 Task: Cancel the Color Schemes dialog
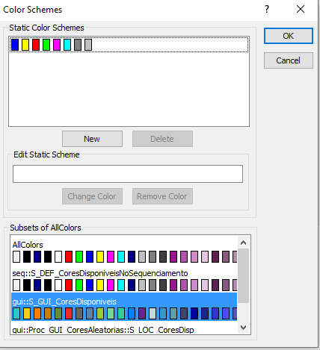[x=289, y=60]
